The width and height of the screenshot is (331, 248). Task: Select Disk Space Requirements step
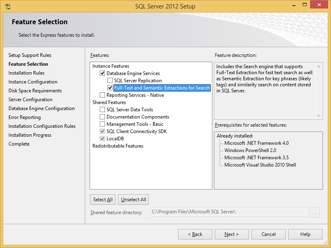(x=35, y=91)
